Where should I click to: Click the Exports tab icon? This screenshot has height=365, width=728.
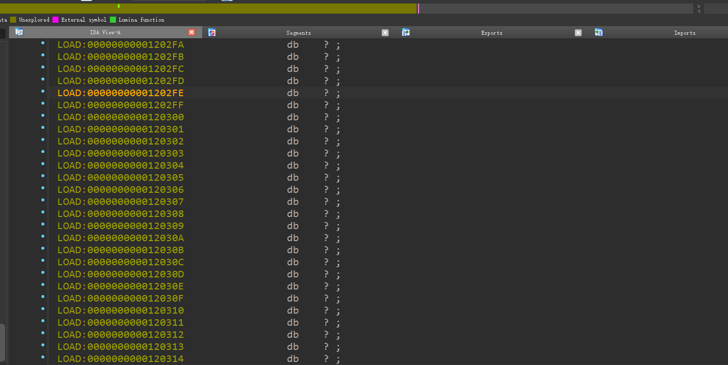pos(406,32)
